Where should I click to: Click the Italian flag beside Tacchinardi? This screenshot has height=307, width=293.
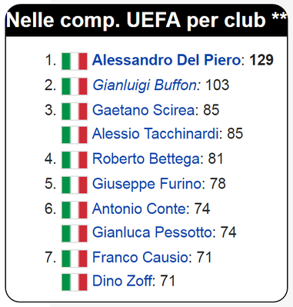point(75,135)
